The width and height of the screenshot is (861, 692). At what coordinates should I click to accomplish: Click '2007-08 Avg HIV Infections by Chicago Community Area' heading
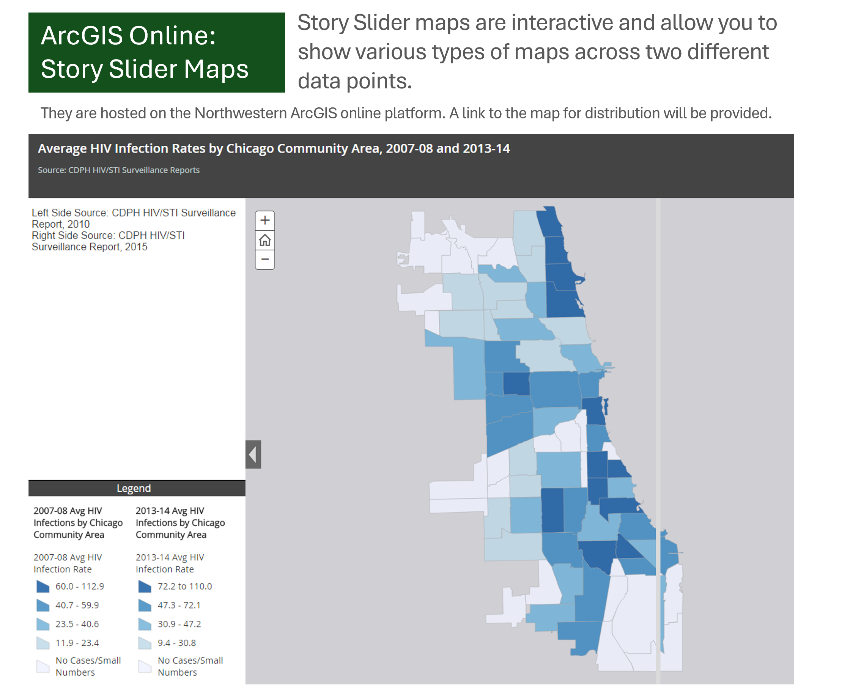[x=78, y=523]
